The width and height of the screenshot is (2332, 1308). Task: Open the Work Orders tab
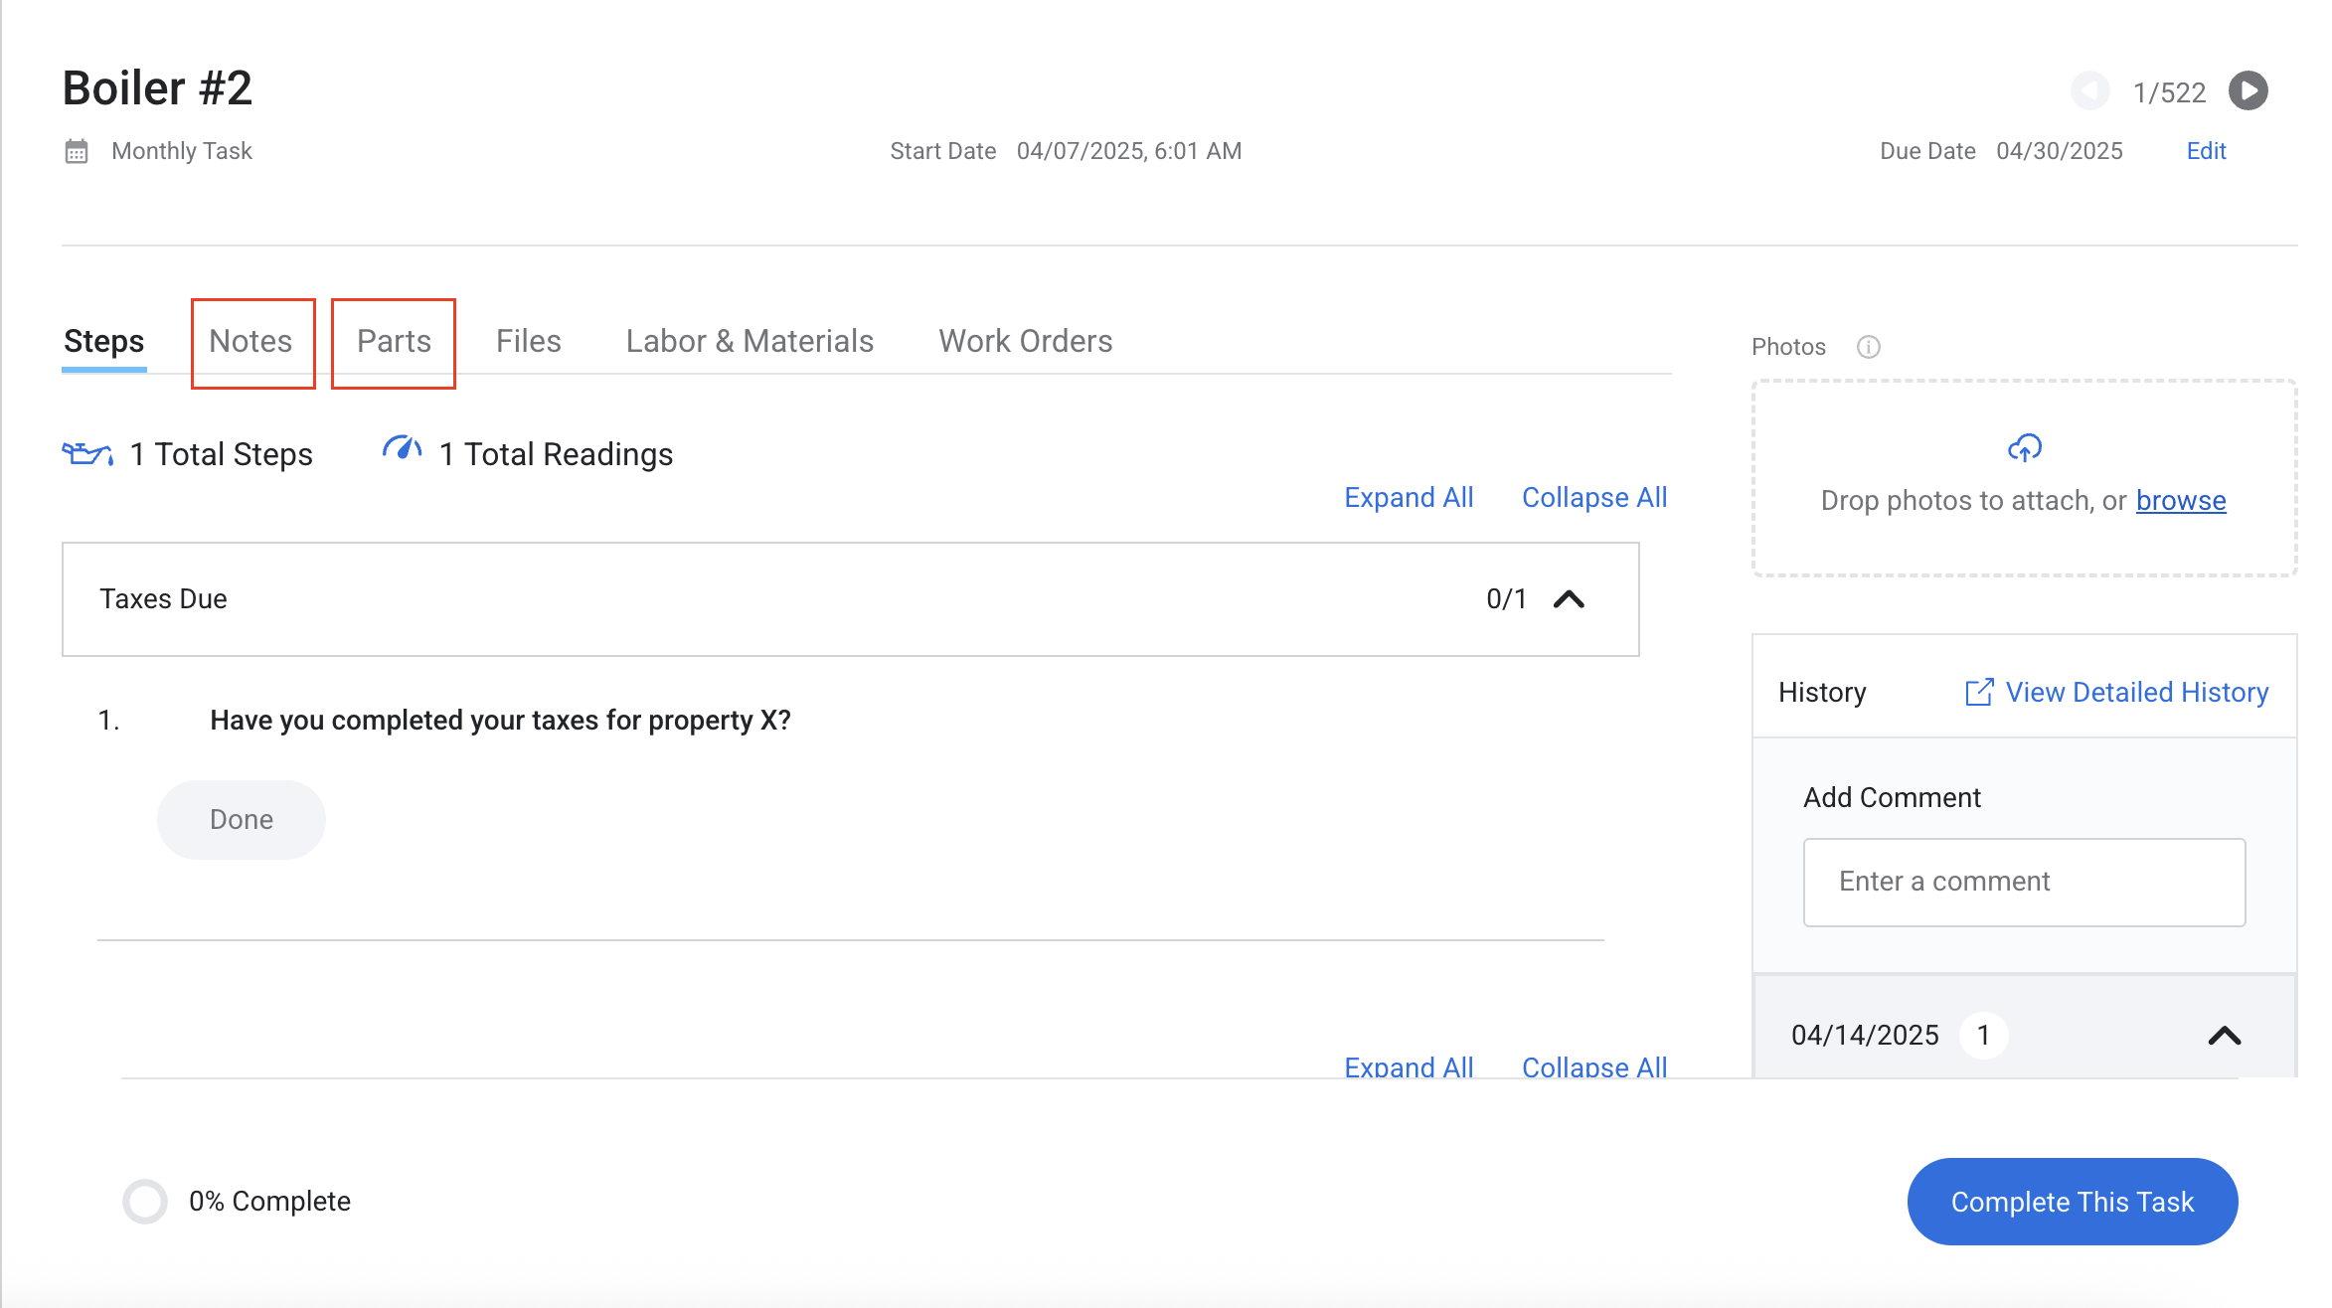point(1026,342)
